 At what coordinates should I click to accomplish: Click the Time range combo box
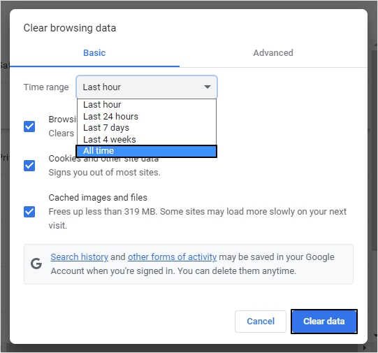(x=147, y=87)
